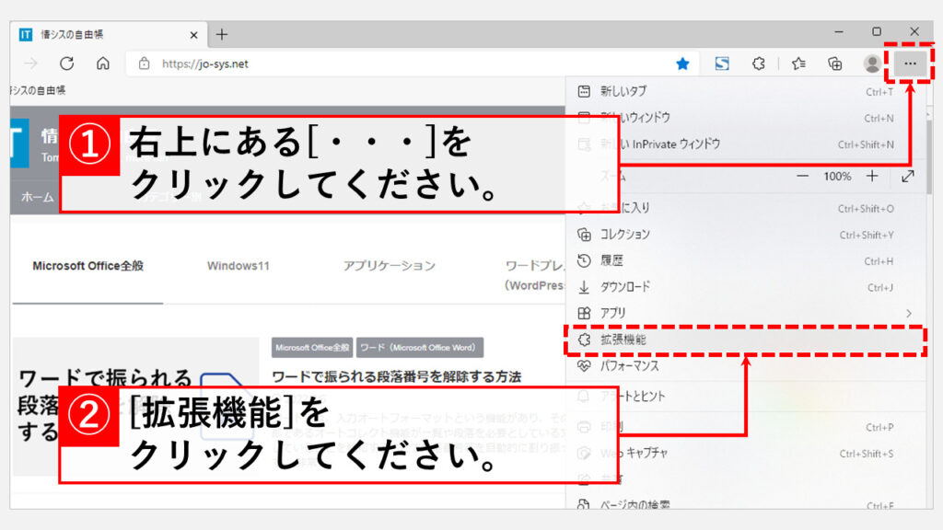
Task: Decrease zoom with the minus button
Action: (x=803, y=176)
